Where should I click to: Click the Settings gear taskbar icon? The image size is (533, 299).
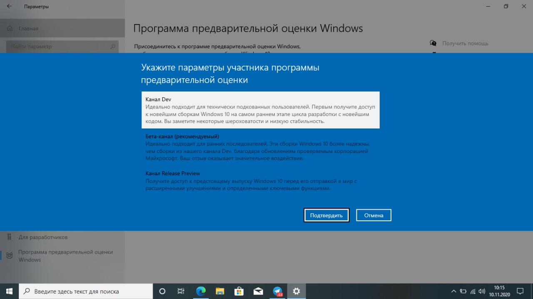[x=296, y=291]
